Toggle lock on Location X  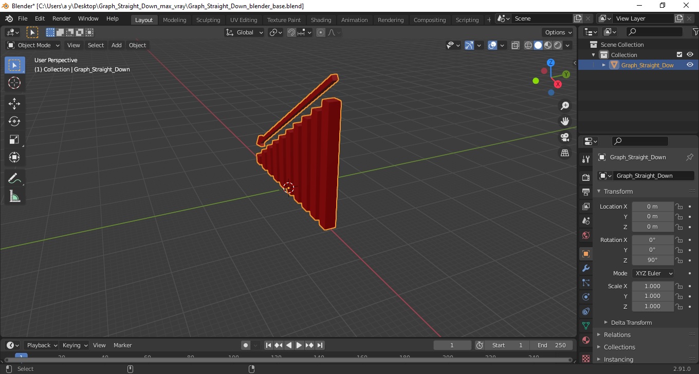pos(679,207)
